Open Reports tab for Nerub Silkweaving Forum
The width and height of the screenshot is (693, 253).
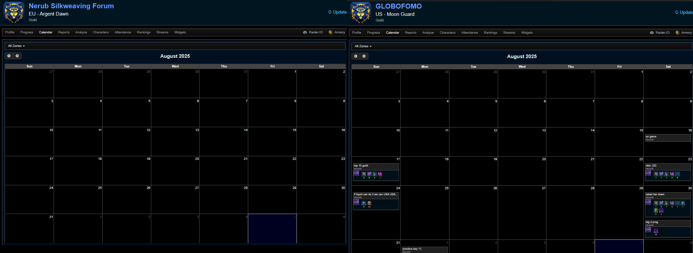pyautogui.click(x=64, y=32)
